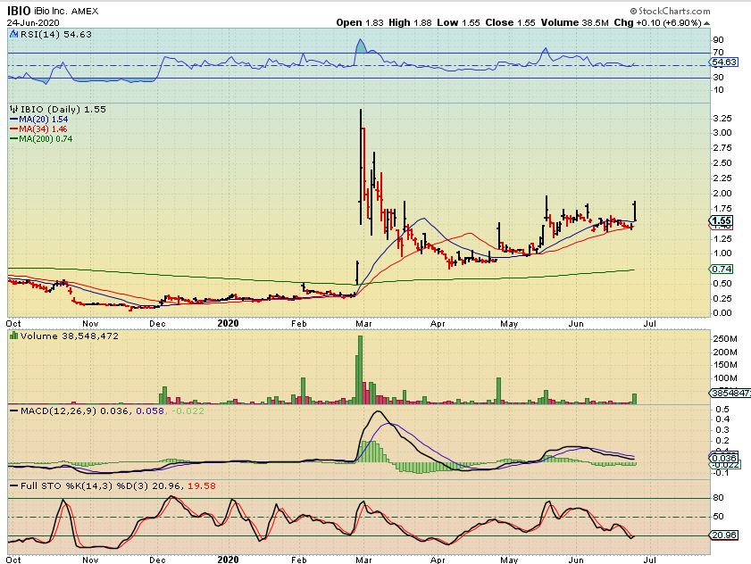Click the High 1.88 value in header
Viewport: 751px width, 564px height.
(410, 22)
